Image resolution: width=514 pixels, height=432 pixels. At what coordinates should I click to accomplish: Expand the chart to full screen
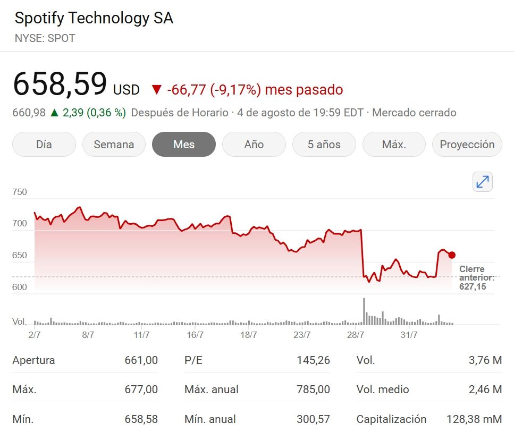482,182
